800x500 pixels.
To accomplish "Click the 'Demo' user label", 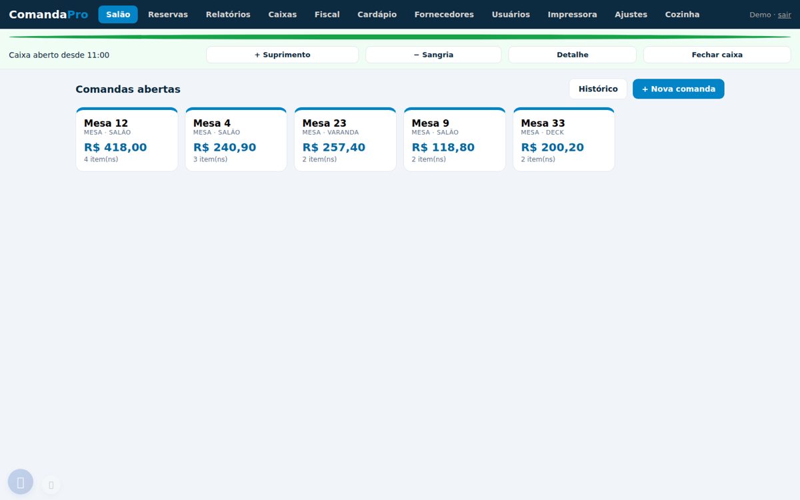I will click(760, 15).
